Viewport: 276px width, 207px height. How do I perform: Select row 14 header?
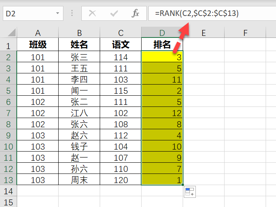coord(8,191)
